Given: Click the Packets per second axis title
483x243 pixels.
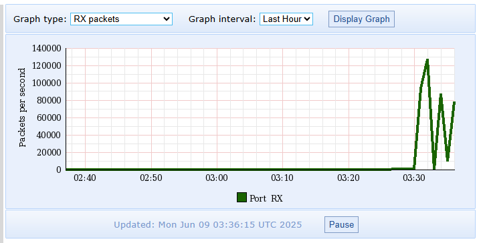Looking at the screenshot, I should (x=22, y=107).
